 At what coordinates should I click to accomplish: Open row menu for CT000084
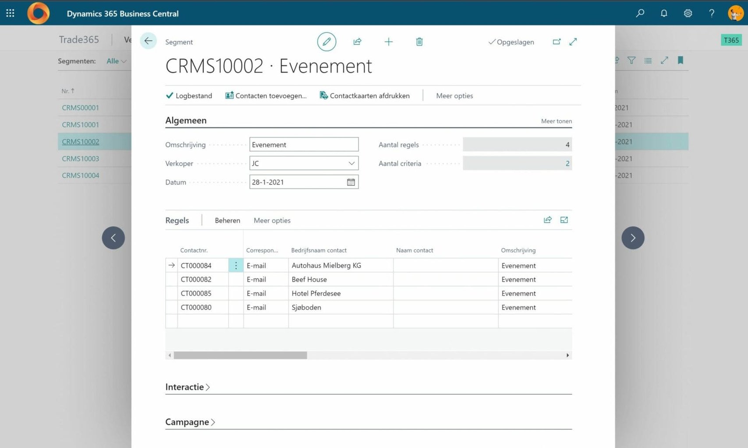[x=236, y=265]
